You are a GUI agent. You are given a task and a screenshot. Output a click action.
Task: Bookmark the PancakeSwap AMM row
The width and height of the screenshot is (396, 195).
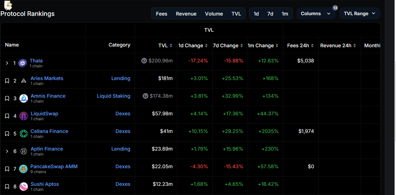click(7, 169)
